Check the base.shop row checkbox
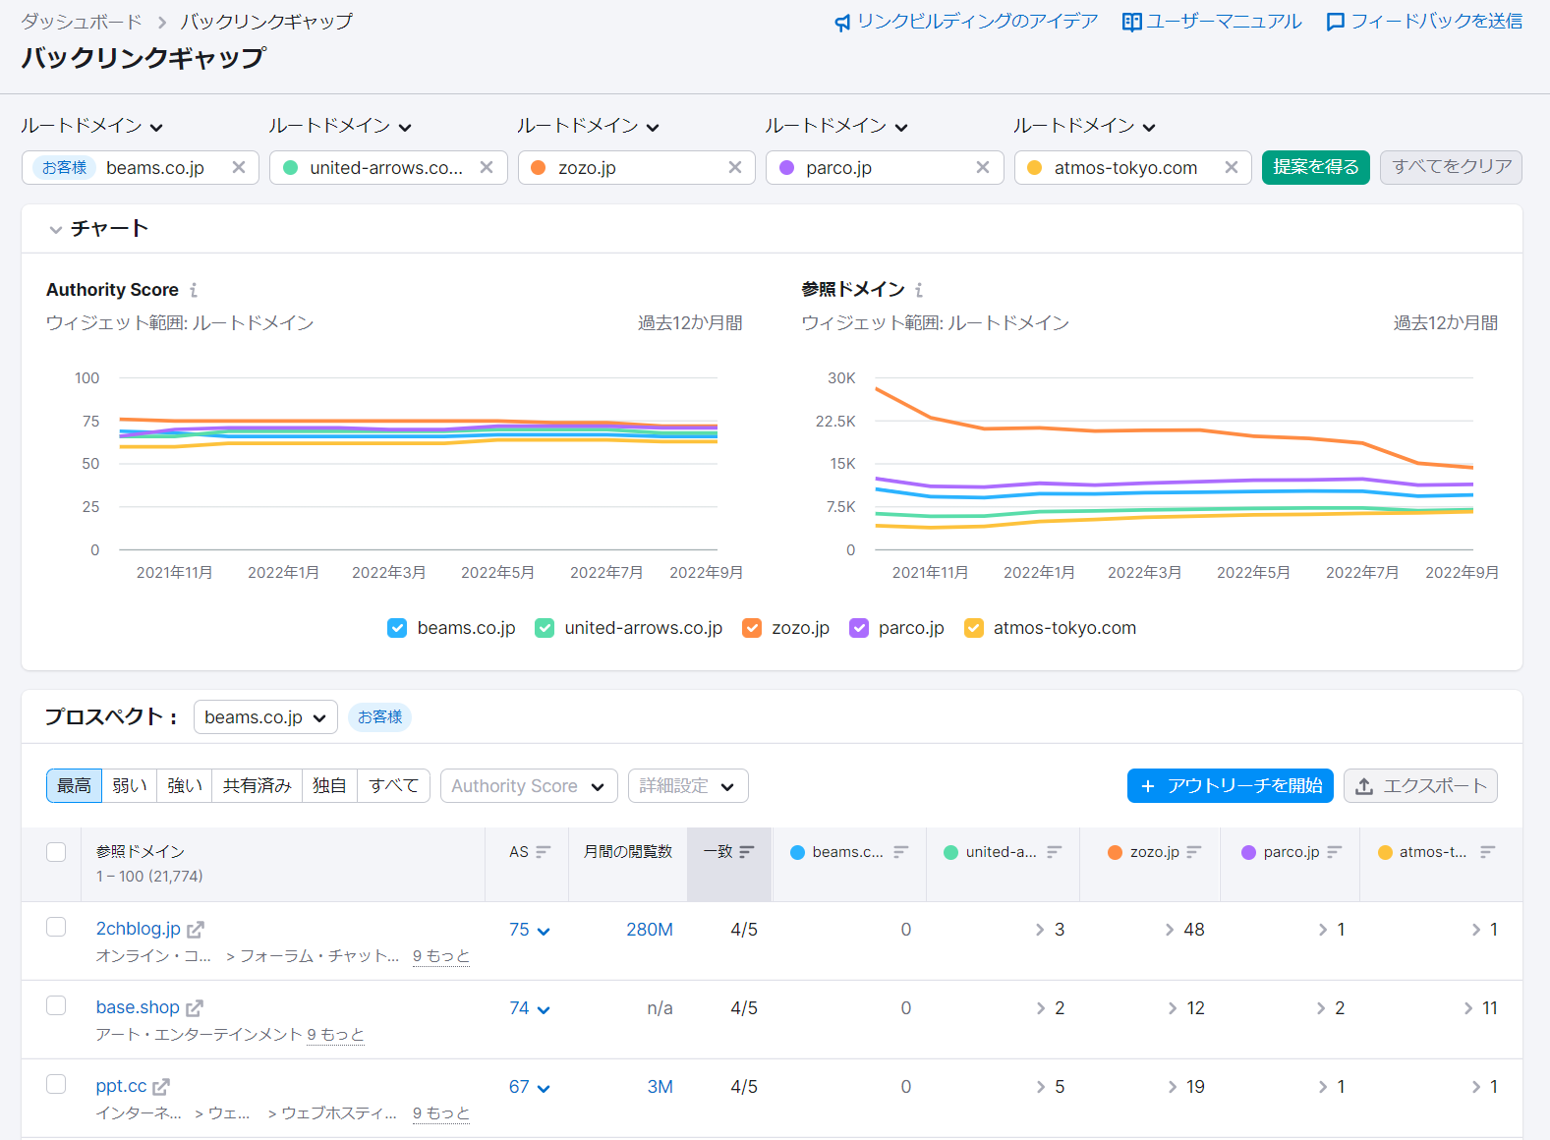Viewport: 1550px width, 1140px height. click(56, 1005)
